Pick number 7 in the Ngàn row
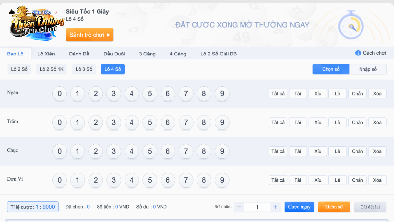 (186, 93)
